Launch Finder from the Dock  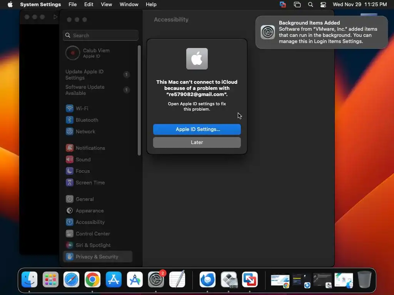(29, 280)
